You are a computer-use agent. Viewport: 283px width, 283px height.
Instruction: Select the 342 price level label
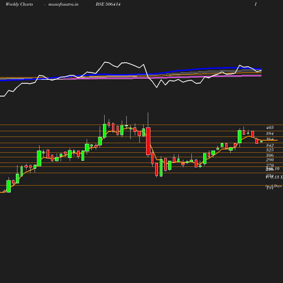point(270,145)
